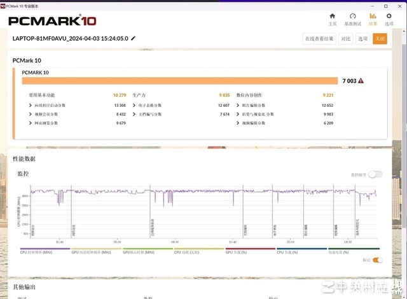This screenshot has height=299, width=407.
Task: Click the PCMark 10 title bar app icon
Action: pos(3,6)
